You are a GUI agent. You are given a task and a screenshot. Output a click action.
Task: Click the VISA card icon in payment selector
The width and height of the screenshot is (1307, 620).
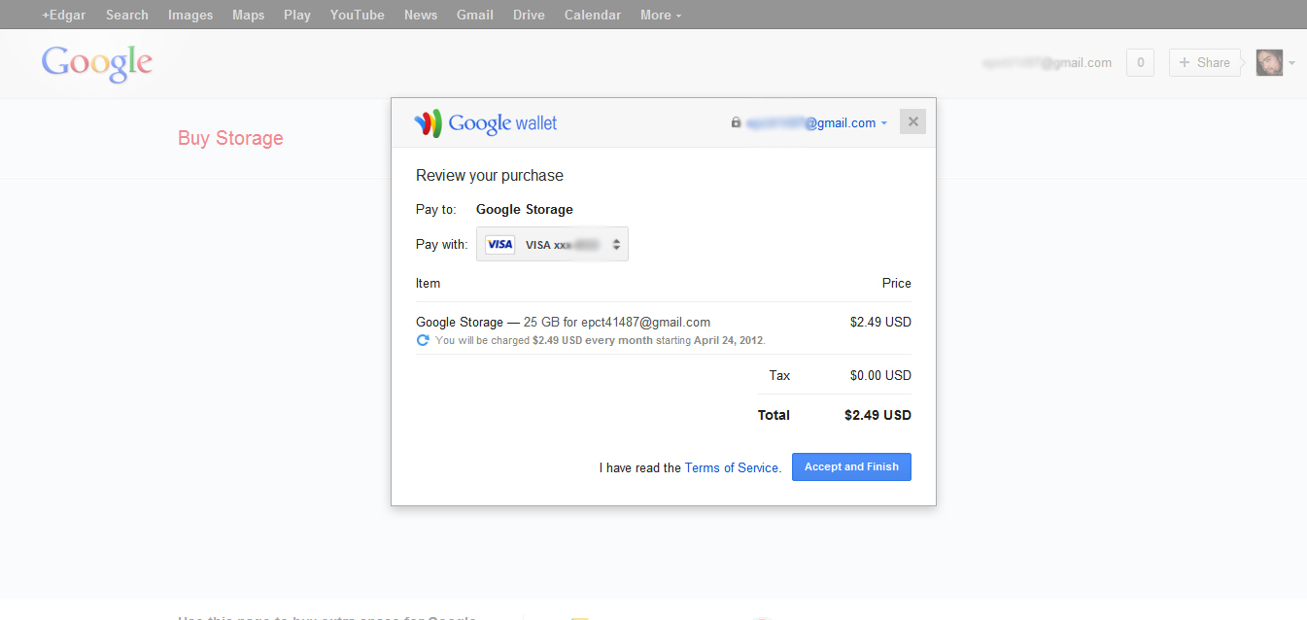point(499,244)
